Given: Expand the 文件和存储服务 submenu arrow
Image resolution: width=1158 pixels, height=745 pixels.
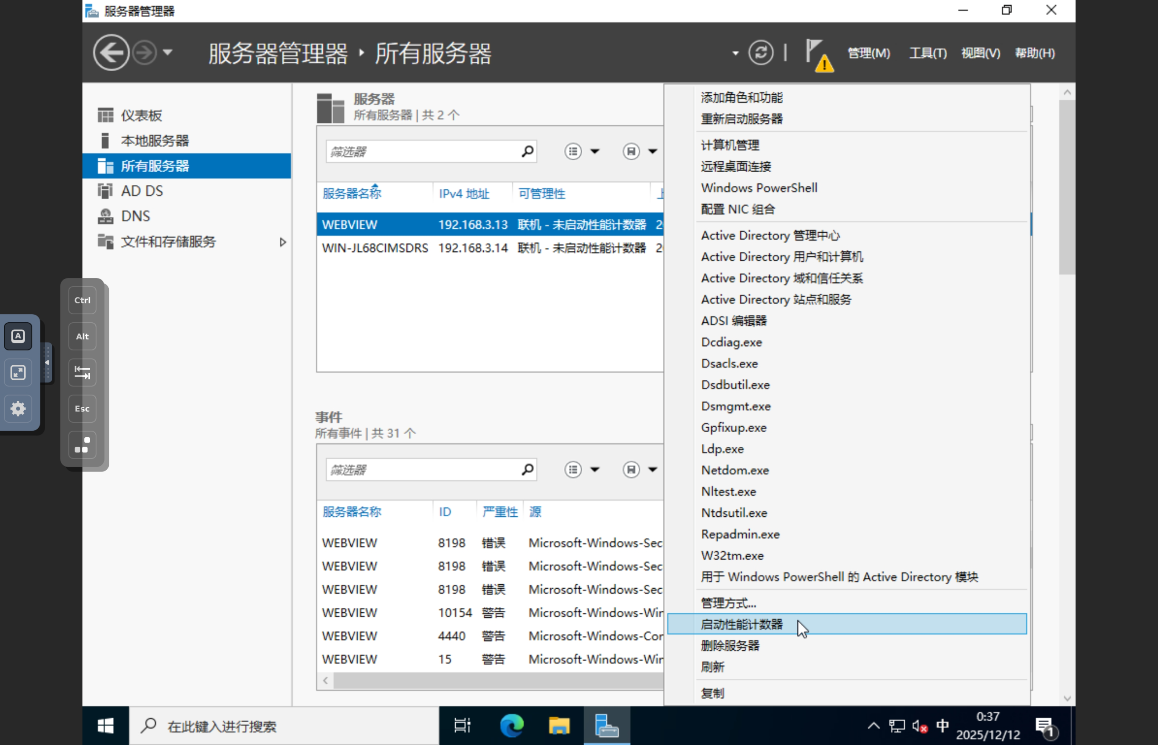Looking at the screenshot, I should [x=283, y=242].
